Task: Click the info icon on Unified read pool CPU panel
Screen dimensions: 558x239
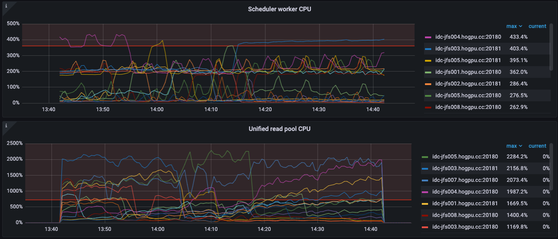Action: point(6,125)
